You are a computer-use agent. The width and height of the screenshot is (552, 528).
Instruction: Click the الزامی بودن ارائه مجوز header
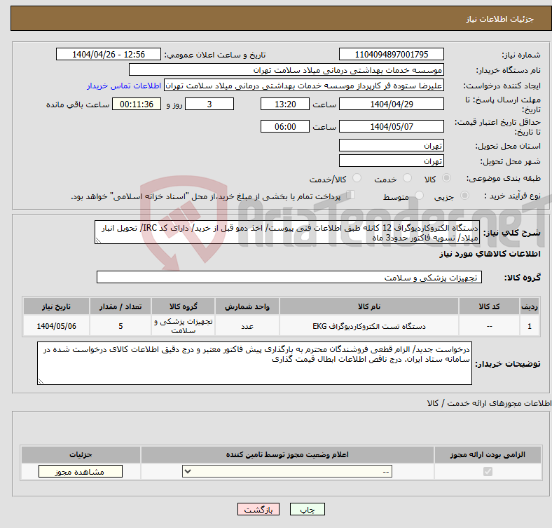click(x=488, y=454)
